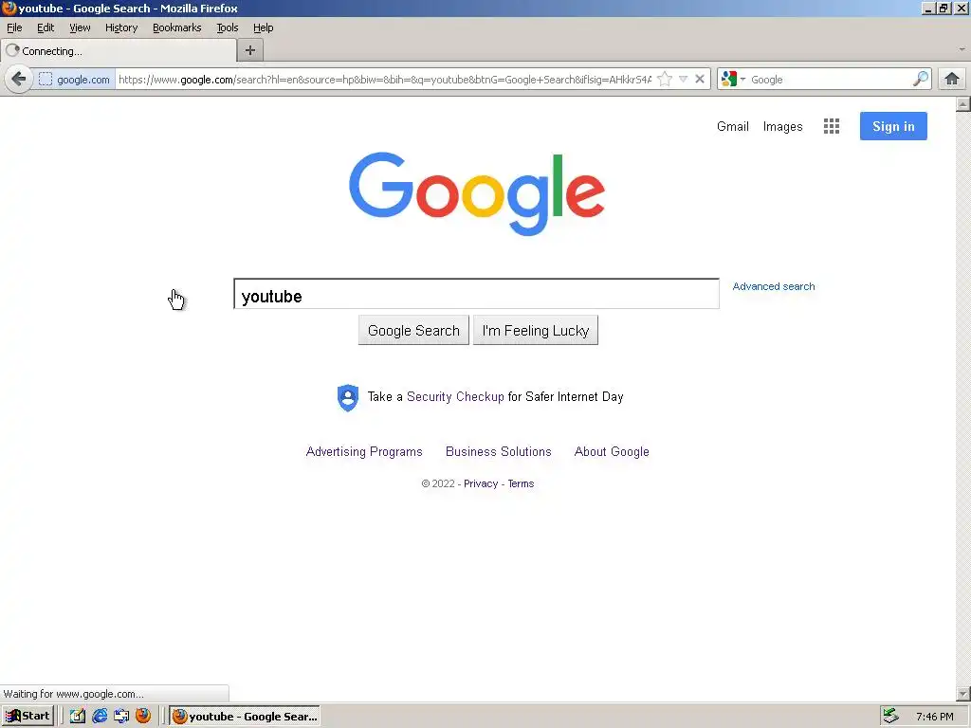Image resolution: width=971 pixels, height=728 pixels.
Task: Open the Terms link
Action: point(521,483)
